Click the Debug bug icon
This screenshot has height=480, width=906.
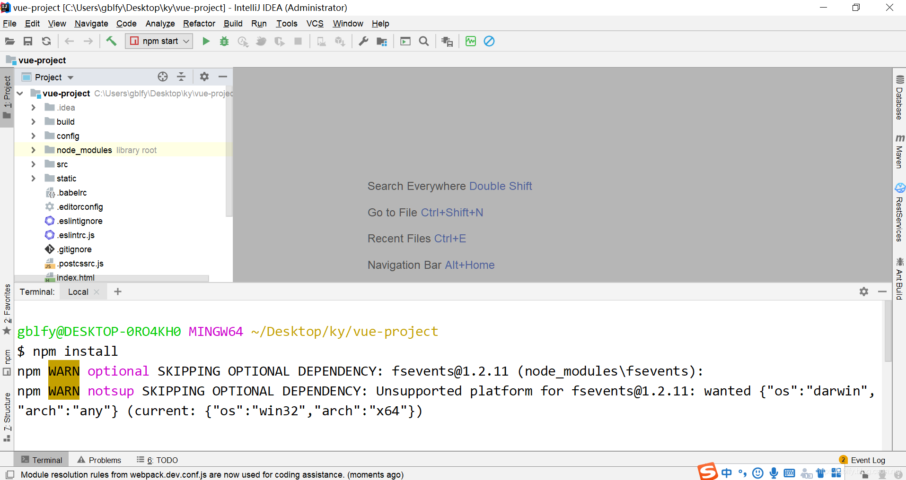coord(224,41)
